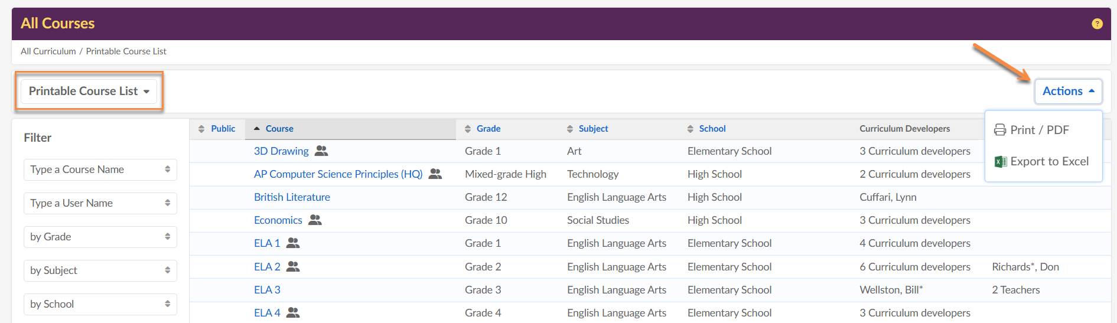Sort the table by Grade column
Screen dimensions: 1117x323
[x=483, y=129]
